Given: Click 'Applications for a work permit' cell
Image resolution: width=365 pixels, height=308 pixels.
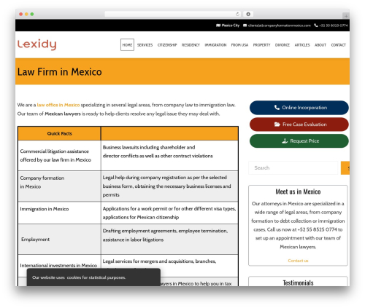Looking at the screenshot, I should (169, 213).
